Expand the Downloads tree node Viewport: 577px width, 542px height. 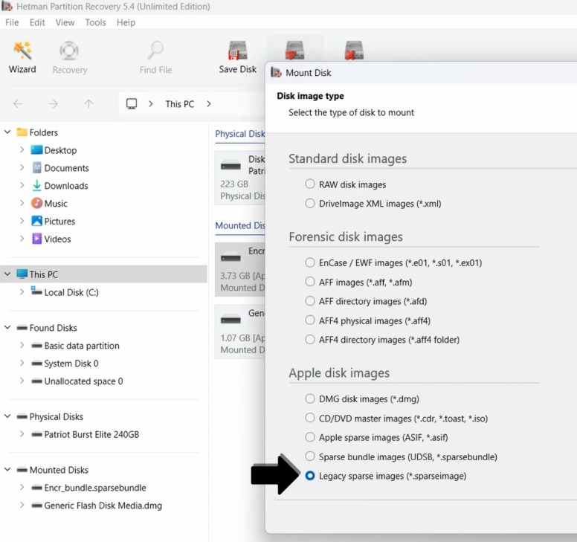[22, 185]
